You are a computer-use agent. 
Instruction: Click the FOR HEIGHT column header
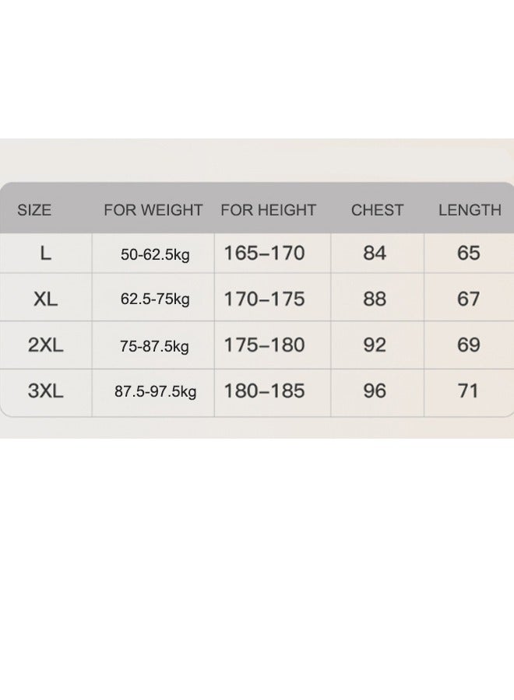click(268, 210)
